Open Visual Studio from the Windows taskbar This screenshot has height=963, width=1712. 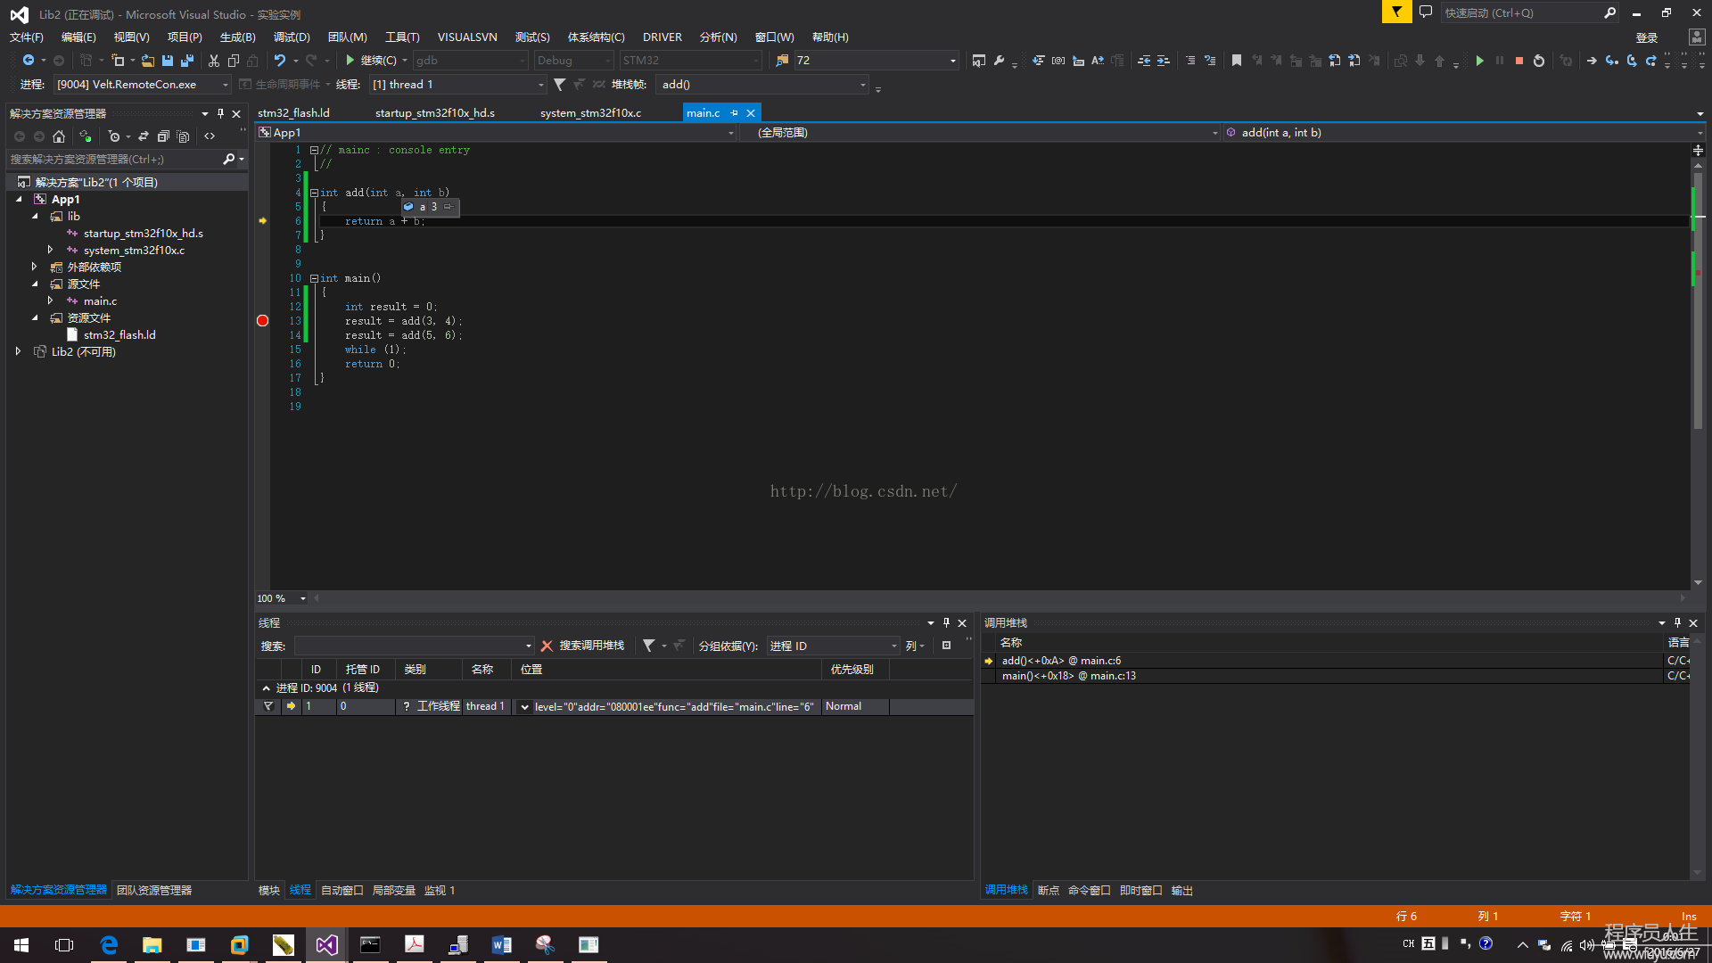pyautogui.click(x=326, y=944)
